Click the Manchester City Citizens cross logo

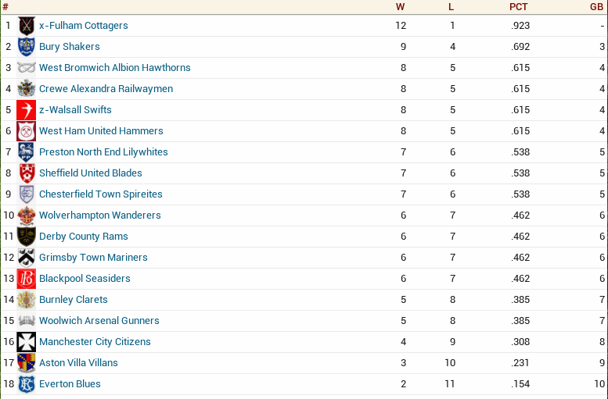click(27, 342)
